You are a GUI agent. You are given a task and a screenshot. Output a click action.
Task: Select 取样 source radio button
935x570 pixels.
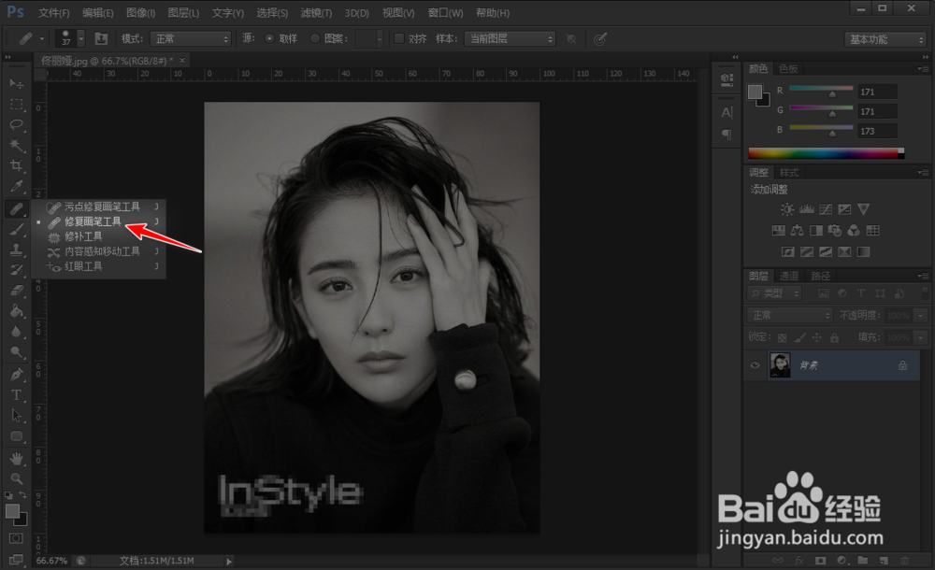(269, 38)
